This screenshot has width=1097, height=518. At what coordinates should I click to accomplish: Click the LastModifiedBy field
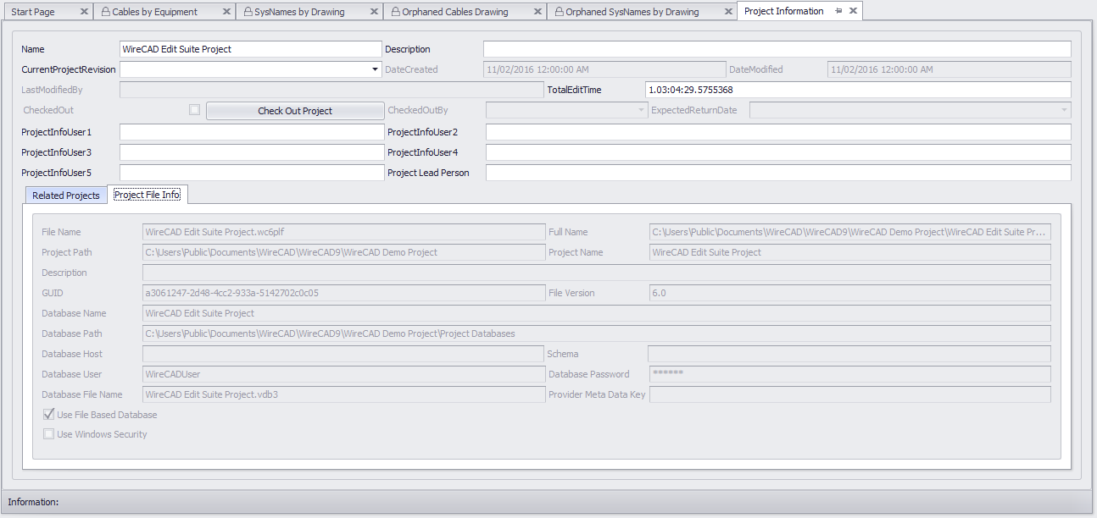(x=331, y=90)
